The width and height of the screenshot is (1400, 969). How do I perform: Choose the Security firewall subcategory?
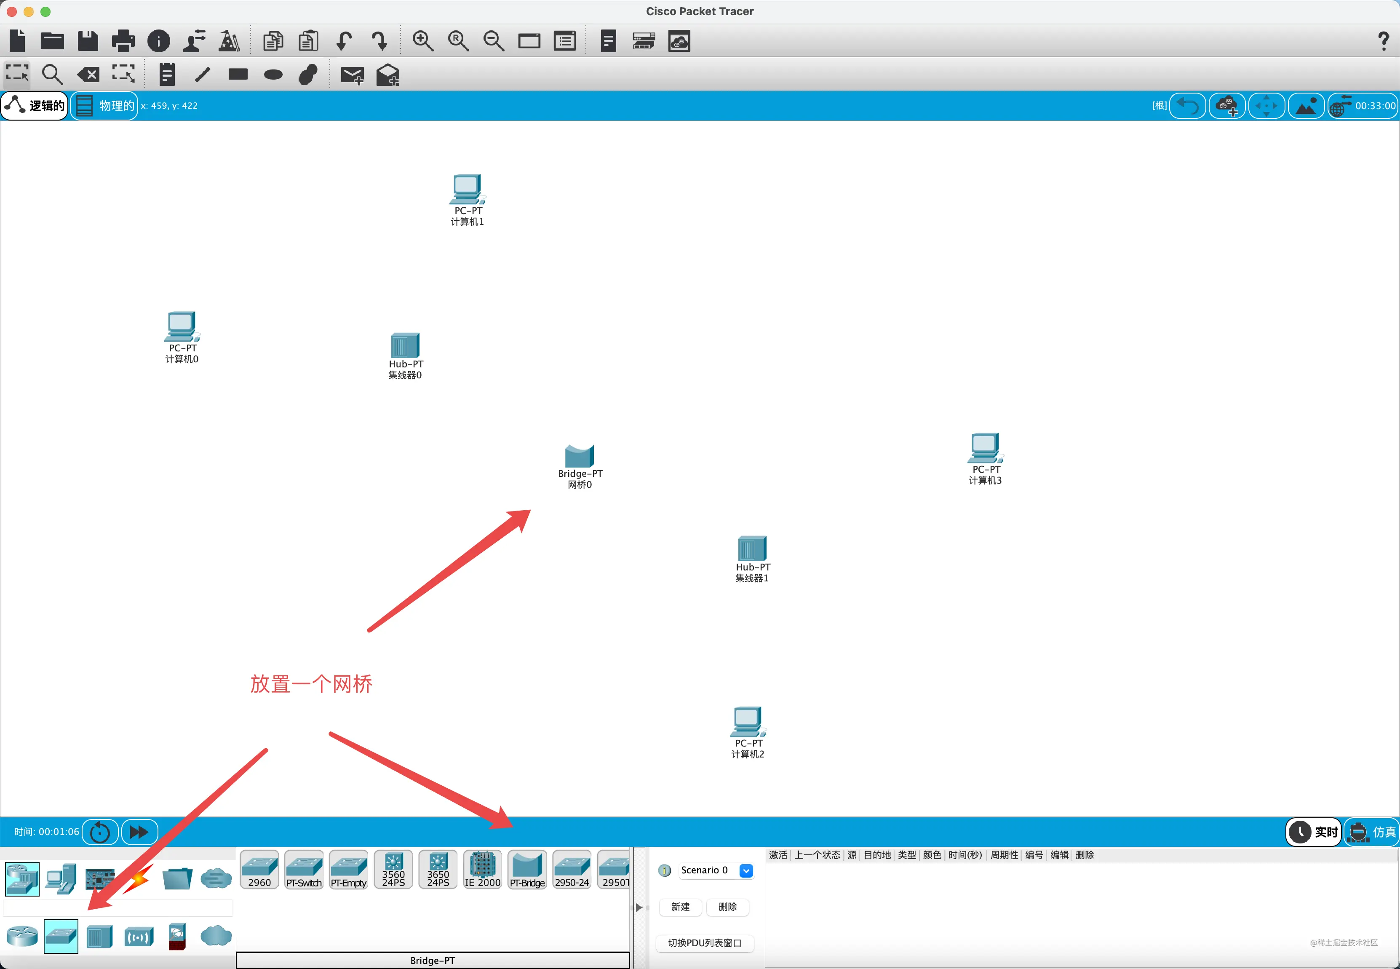[177, 936]
